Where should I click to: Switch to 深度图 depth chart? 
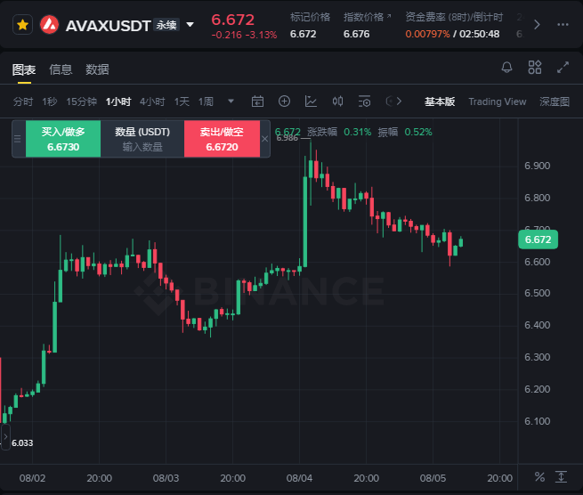(555, 101)
